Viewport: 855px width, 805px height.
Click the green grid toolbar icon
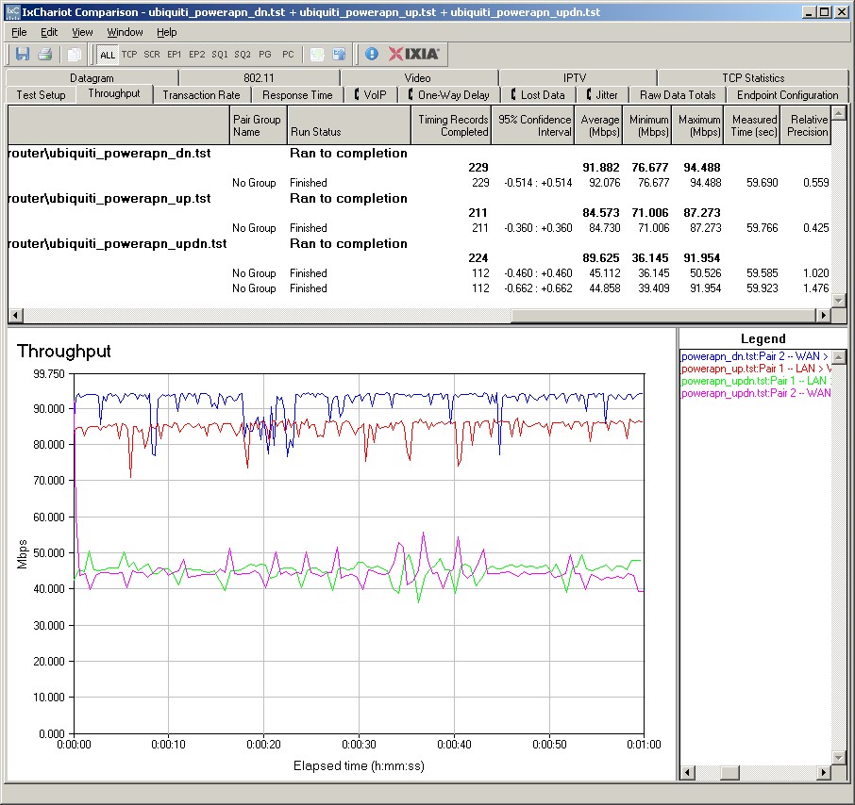317,54
